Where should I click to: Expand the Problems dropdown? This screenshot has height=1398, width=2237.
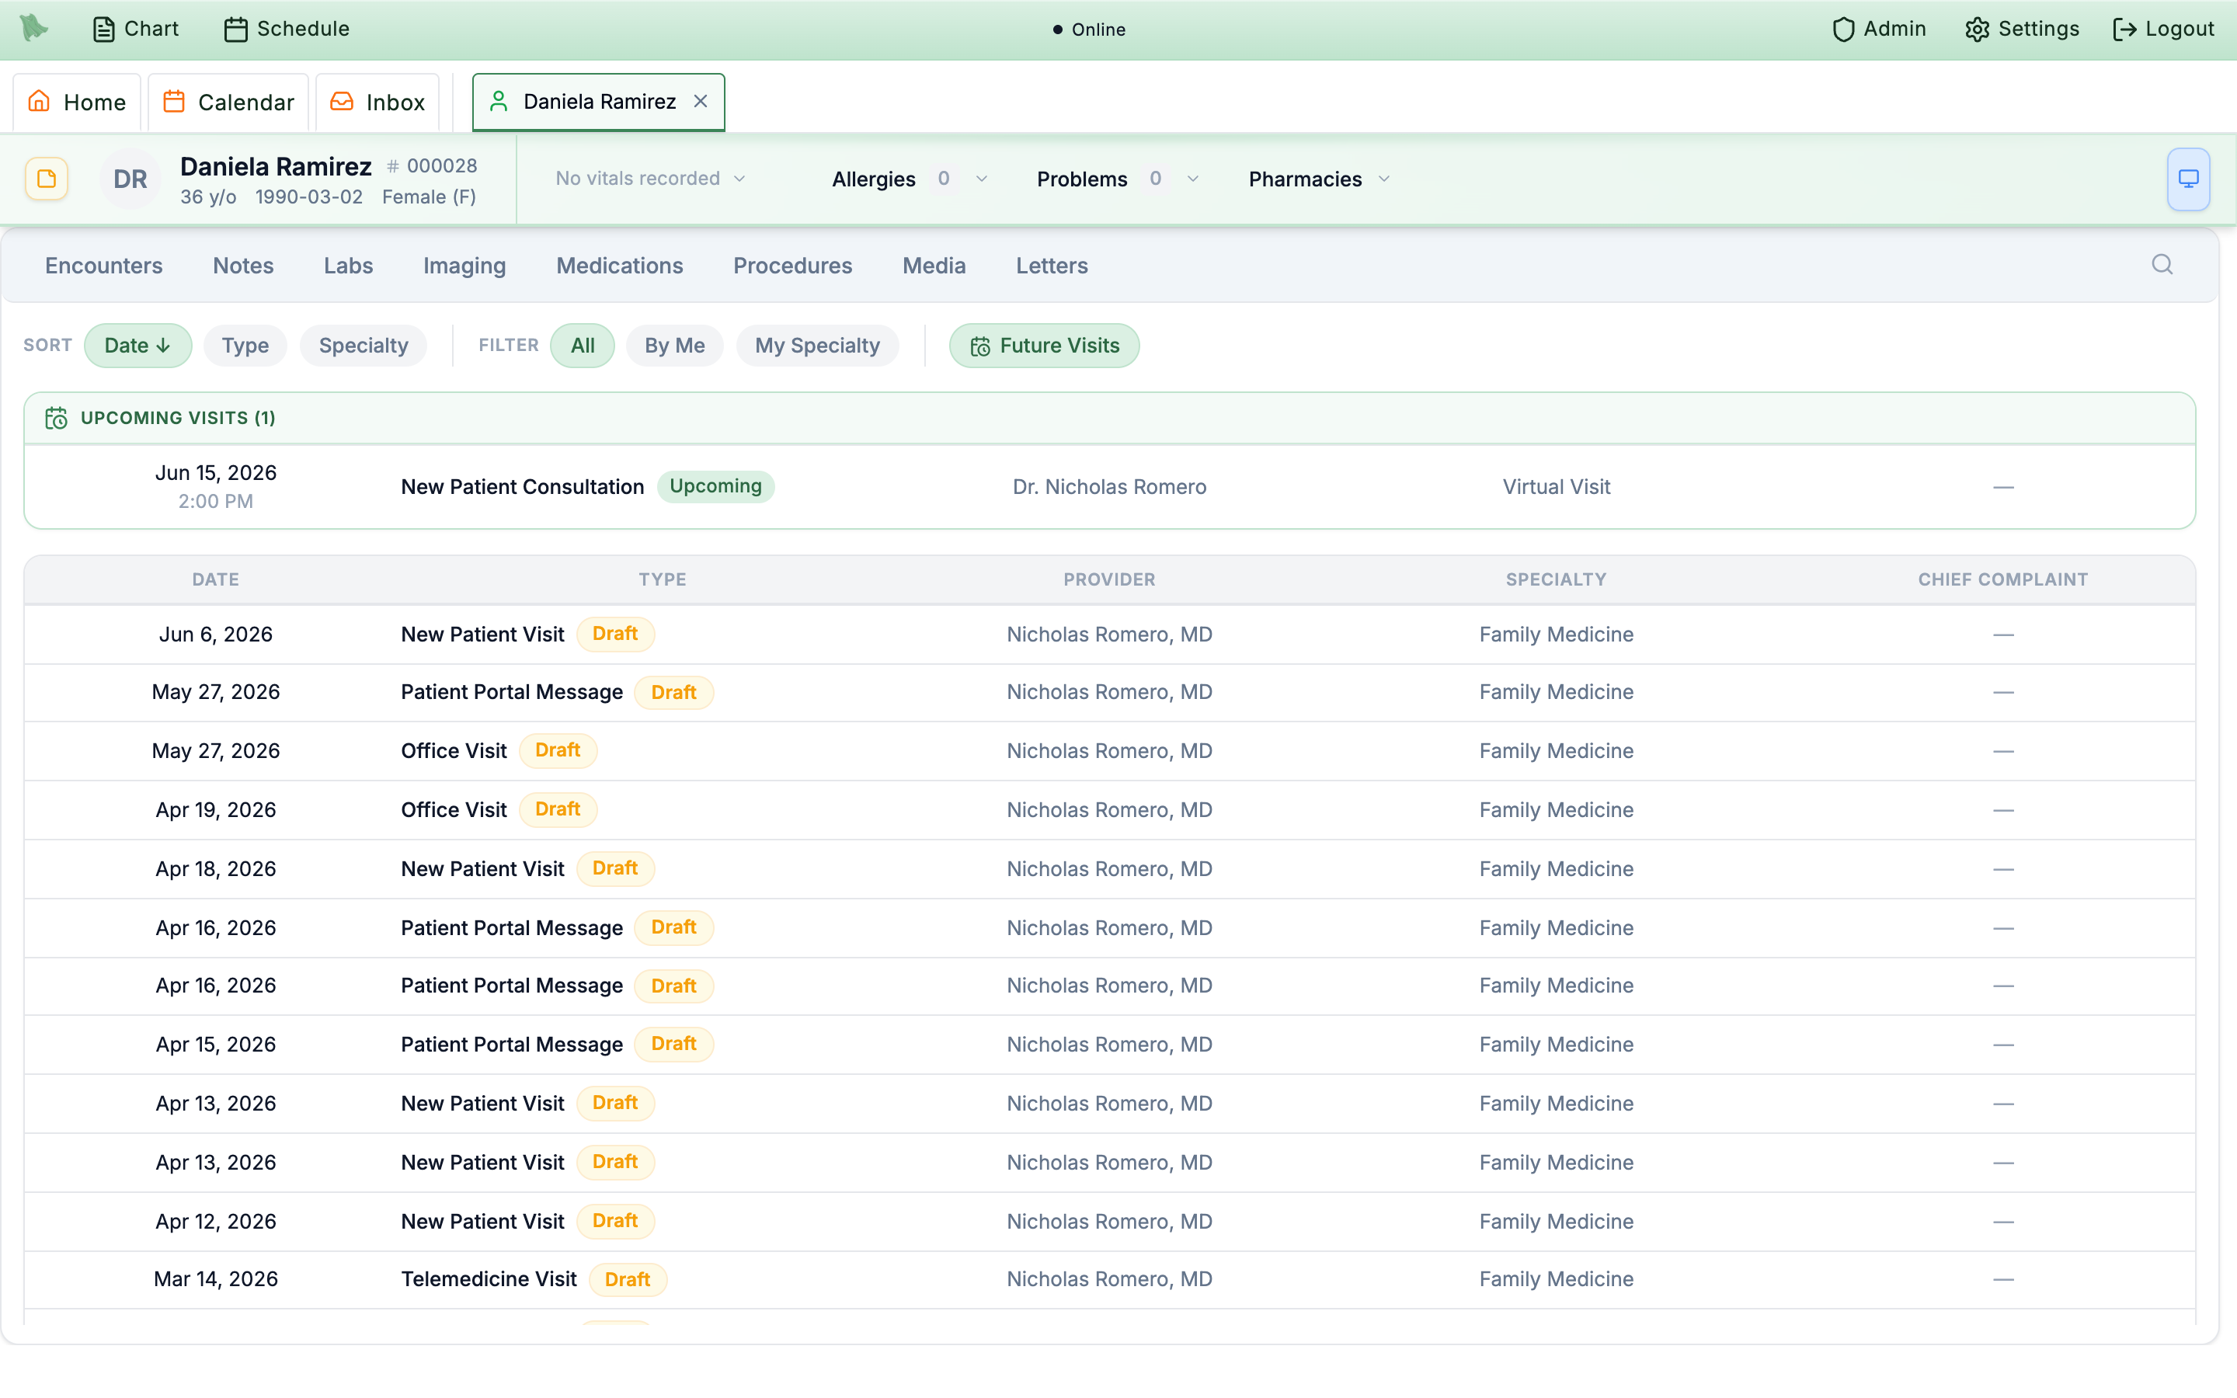(x=1118, y=179)
